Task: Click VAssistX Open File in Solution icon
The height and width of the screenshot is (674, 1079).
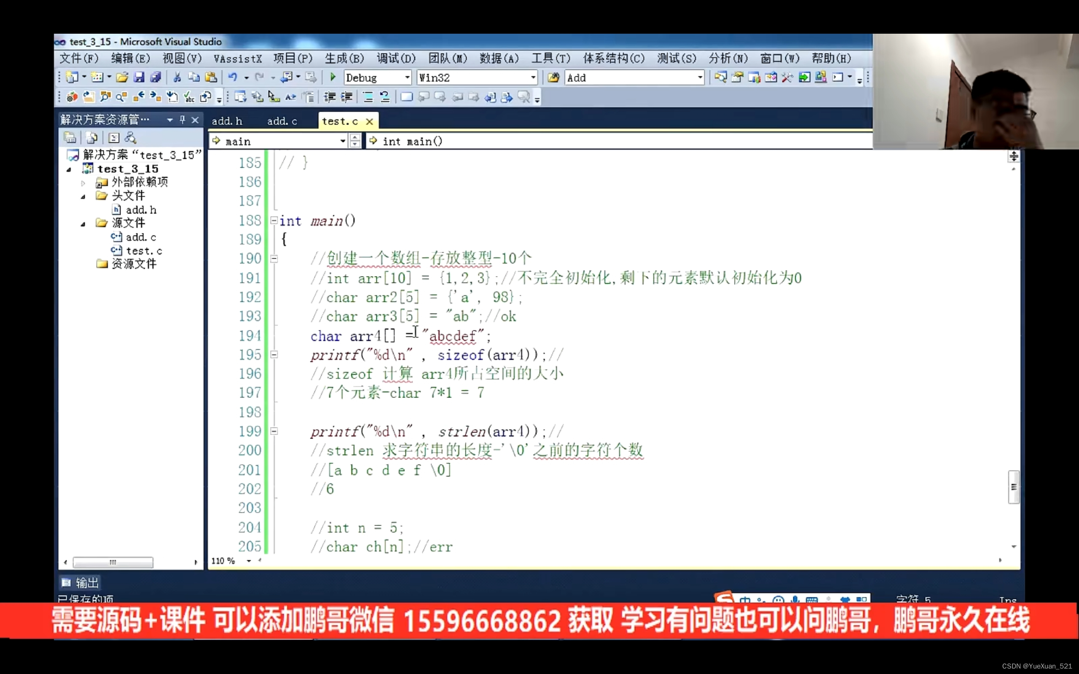Action: click(89, 97)
